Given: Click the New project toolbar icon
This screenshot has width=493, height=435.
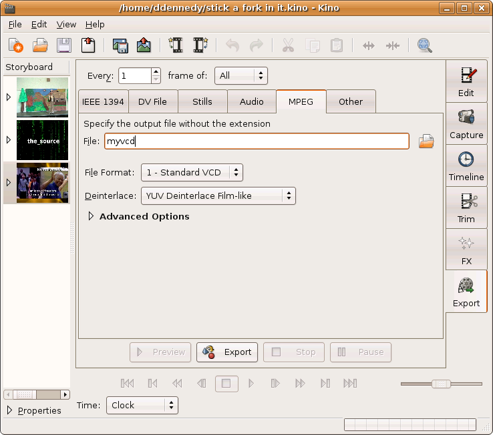Looking at the screenshot, I should pyautogui.click(x=16, y=45).
